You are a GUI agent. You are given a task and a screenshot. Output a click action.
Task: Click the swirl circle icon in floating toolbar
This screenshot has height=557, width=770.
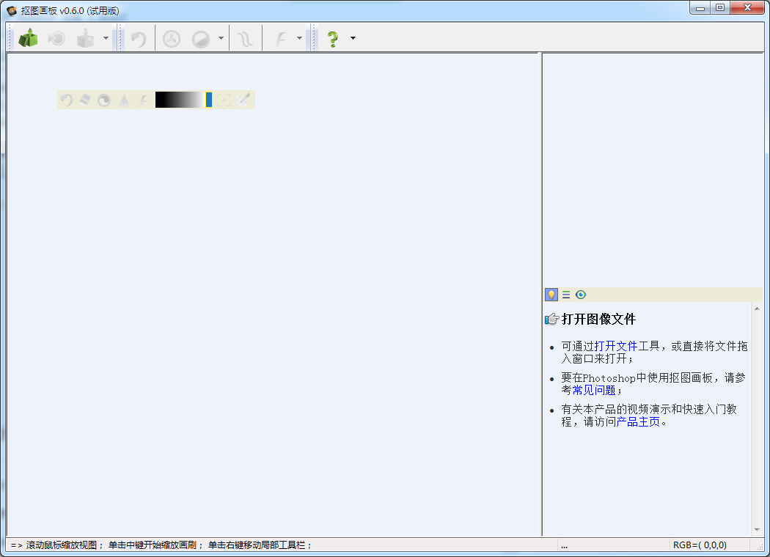(104, 100)
